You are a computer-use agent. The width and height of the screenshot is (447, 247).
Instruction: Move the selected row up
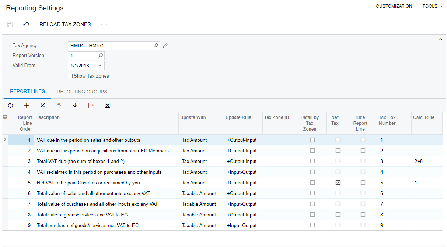[x=59, y=105]
